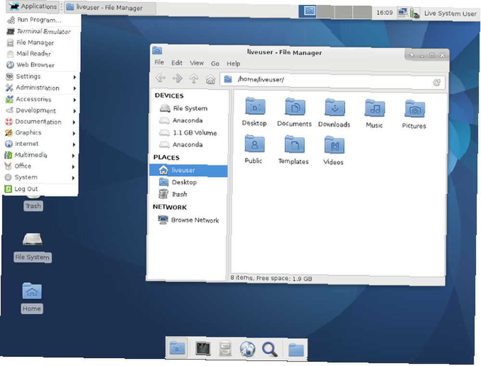Viewport: 481px width, 366px height.
Task: Select the Pictures folder icon
Action: click(415, 109)
